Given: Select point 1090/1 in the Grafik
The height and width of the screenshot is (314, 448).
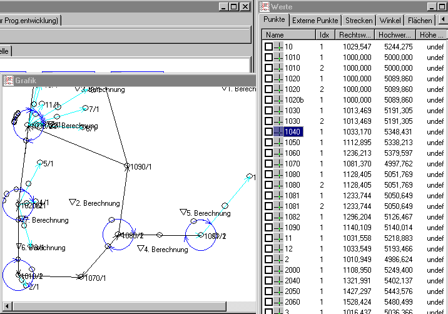Looking at the screenshot, I should coord(127,166).
